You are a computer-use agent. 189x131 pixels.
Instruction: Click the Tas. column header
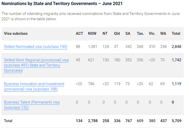coord(141,33)
